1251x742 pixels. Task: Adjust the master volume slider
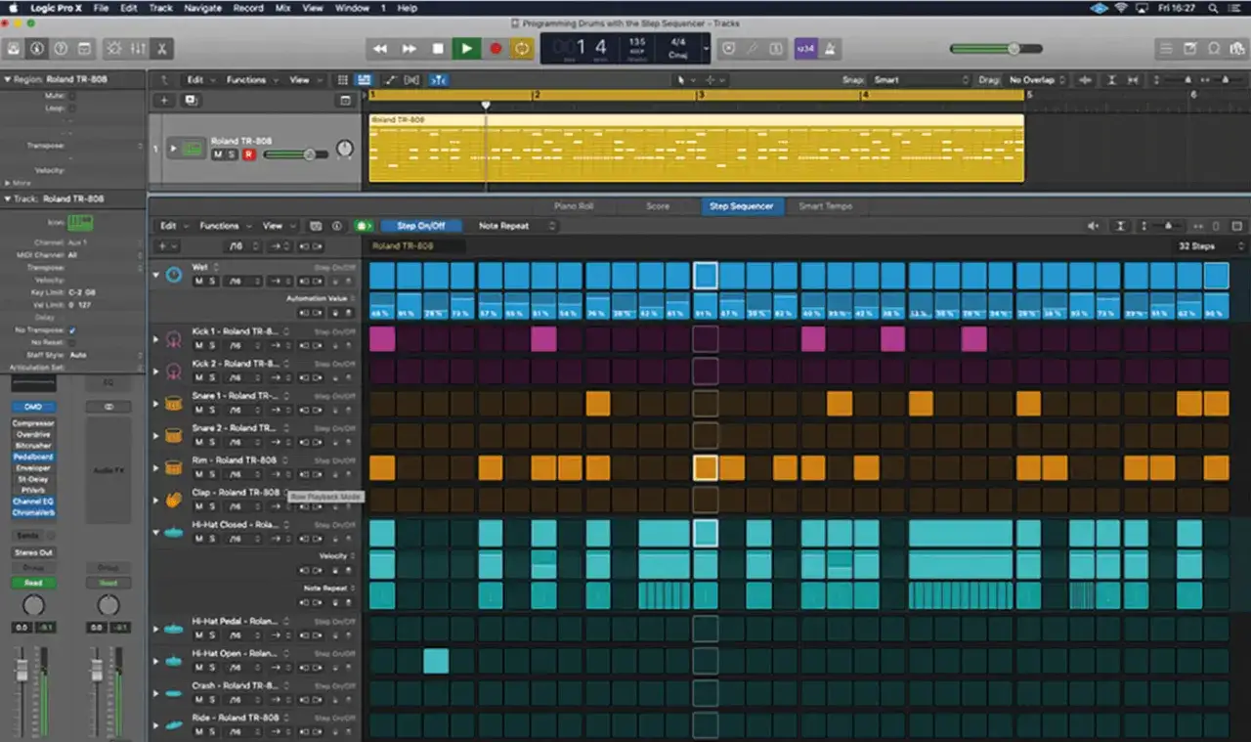tap(996, 48)
